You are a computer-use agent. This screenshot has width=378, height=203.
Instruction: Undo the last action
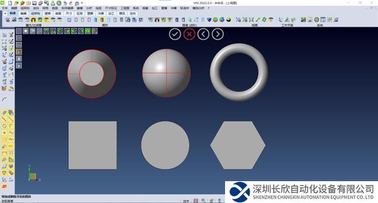[x=65, y=3]
